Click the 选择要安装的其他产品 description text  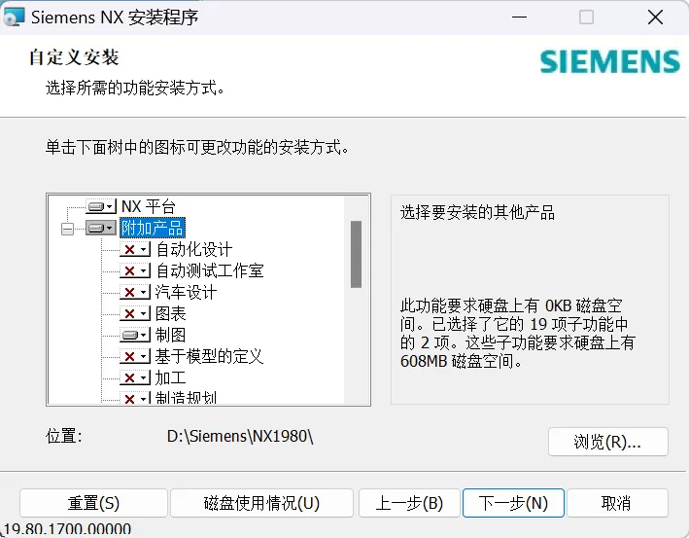click(477, 212)
